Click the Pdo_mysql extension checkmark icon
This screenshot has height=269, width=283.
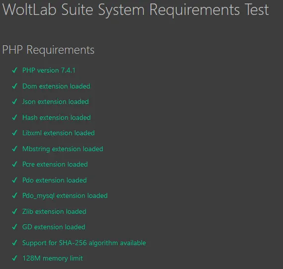[x=14, y=195]
